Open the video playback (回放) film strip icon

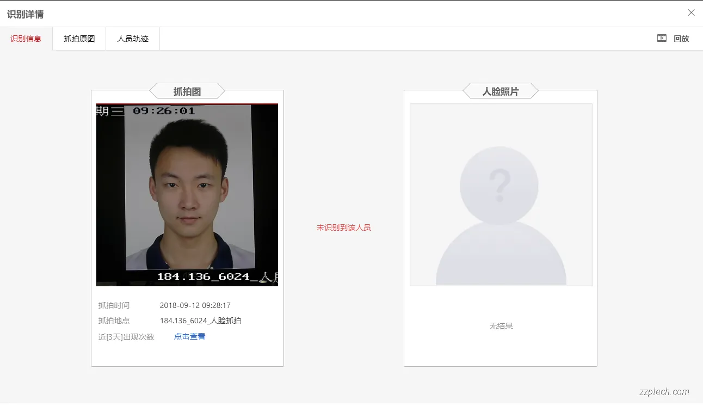(x=662, y=38)
